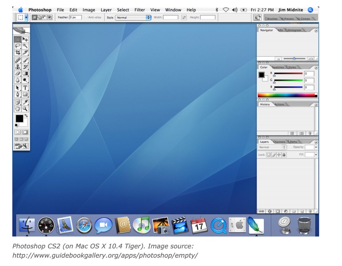Select the Hand tool
This screenshot has height=266, width=342.
pyautogui.click(x=18, y=109)
